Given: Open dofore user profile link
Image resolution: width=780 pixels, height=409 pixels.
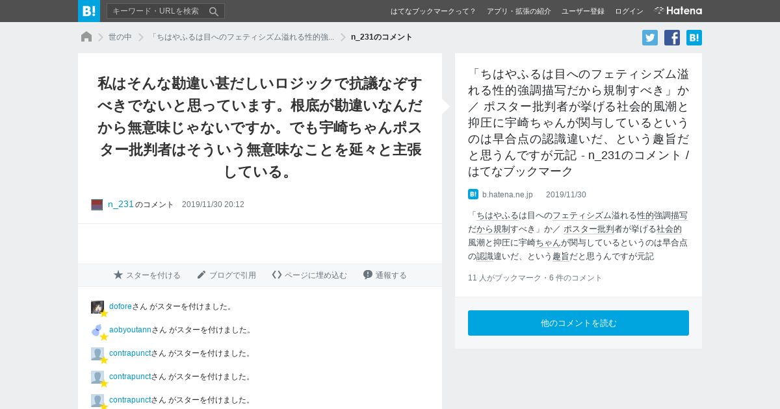Looking at the screenshot, I should pos(120,306).
